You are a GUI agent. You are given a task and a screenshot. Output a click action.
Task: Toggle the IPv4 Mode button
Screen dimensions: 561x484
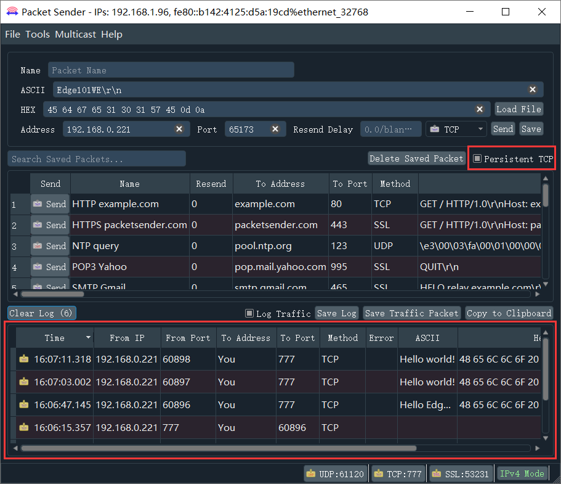point(522,474)
